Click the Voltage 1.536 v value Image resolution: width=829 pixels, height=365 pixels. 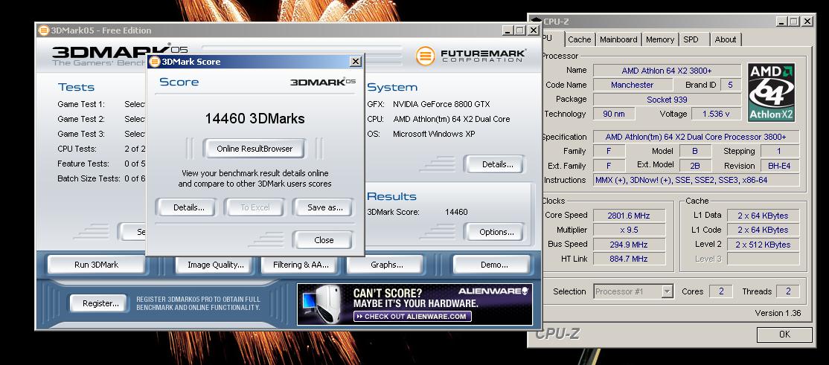point(716,114)
